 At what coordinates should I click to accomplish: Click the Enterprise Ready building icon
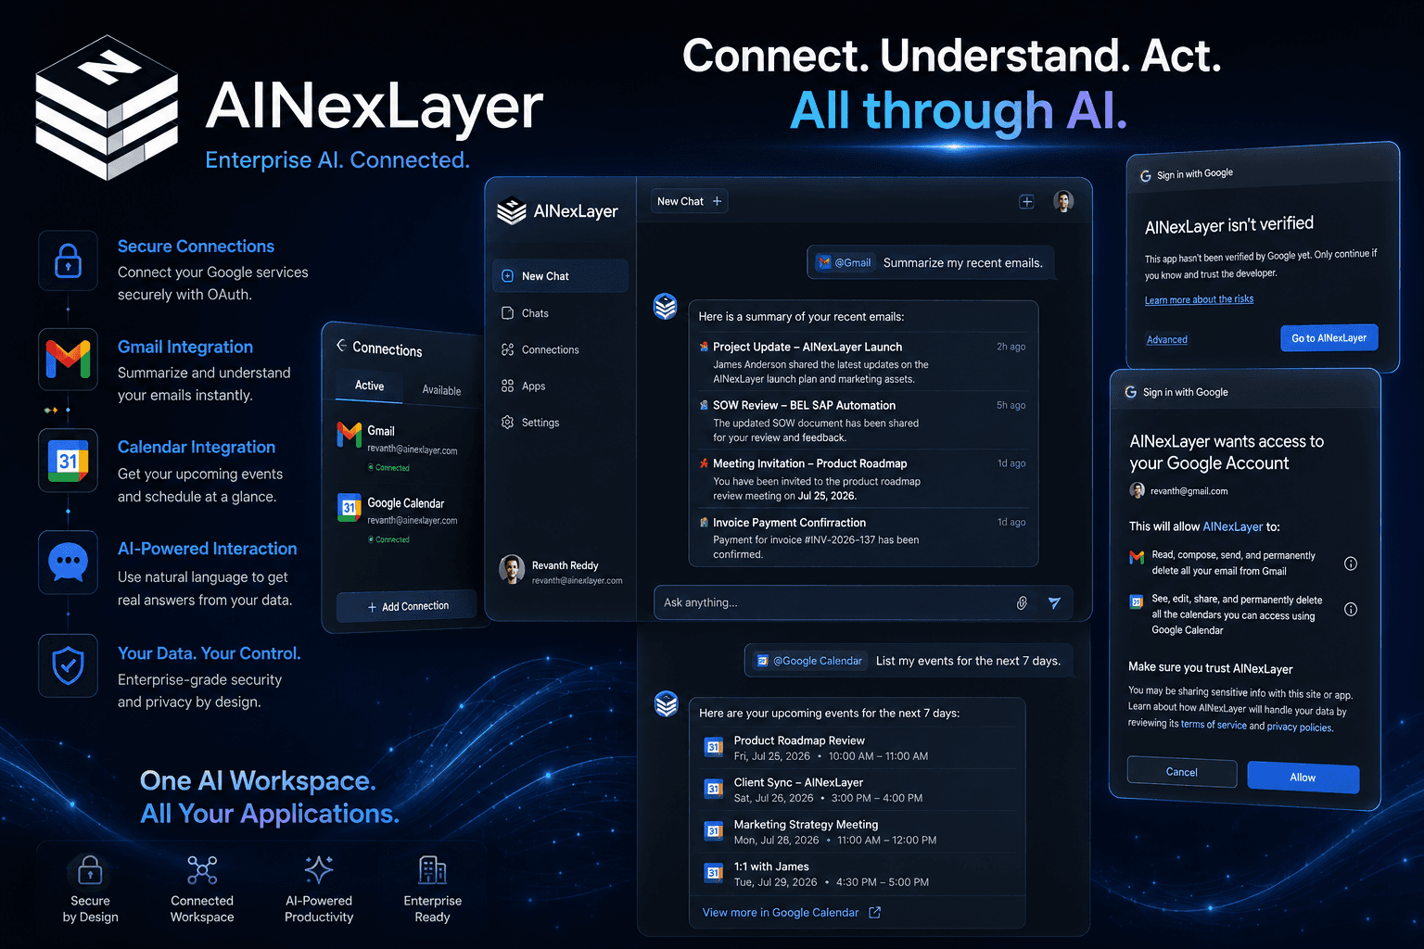[432, 869]
